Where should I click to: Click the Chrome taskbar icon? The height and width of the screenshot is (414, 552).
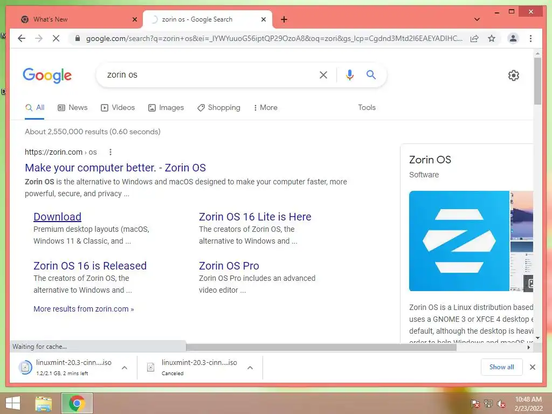[77, 403]
